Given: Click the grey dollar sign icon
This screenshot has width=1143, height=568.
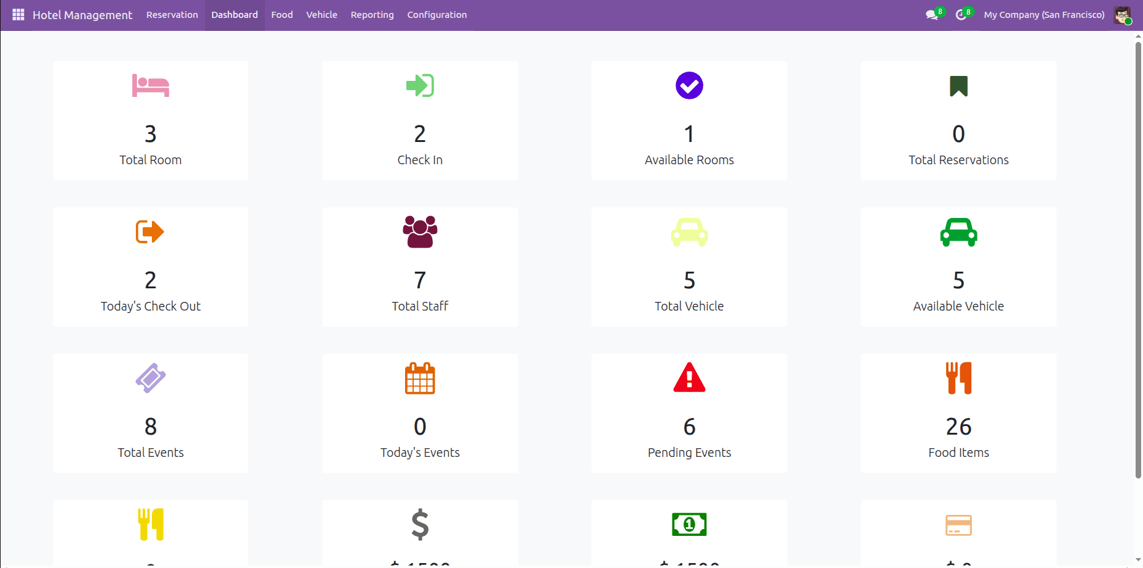Looking at the screenshot, I should (420, 524).
